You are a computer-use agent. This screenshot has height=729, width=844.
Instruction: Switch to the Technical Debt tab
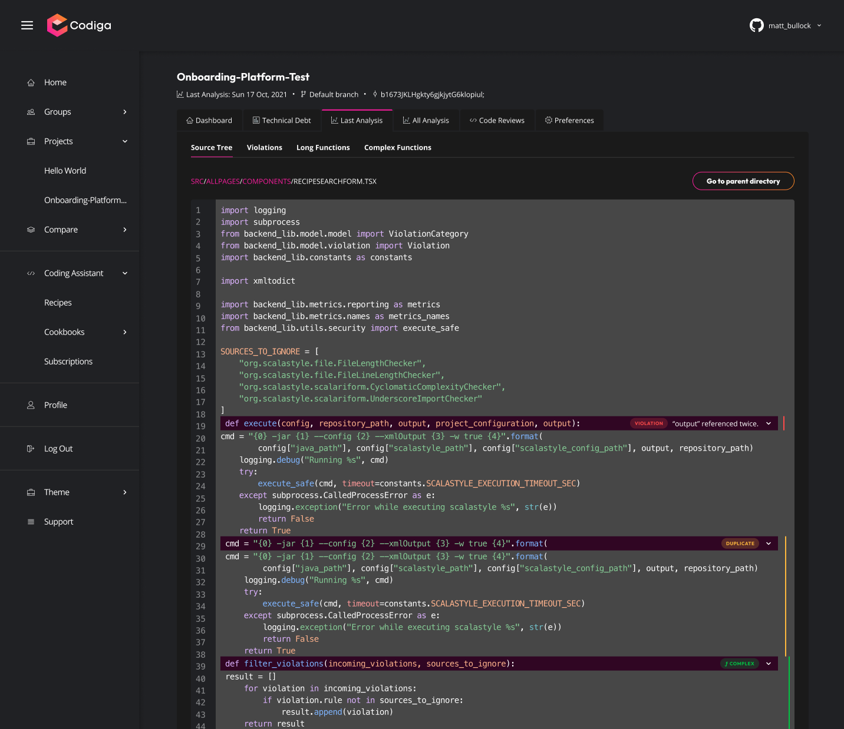[282, 120]
